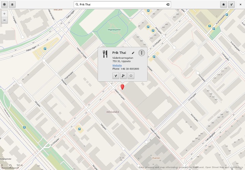Viewport: 245px width, 170px height.
Task: Click the fork and knife restaurant icon
Action: tap(105, 54)
